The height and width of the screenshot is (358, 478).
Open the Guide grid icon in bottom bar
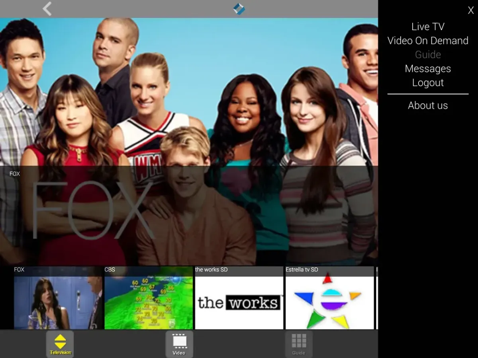(299, 344)
